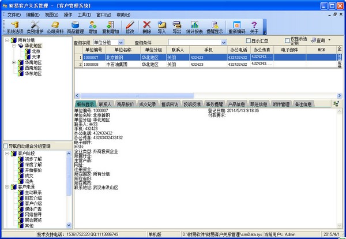Click the 导入 import icon
Screen dimensions: 346x239
click(161, 27)
